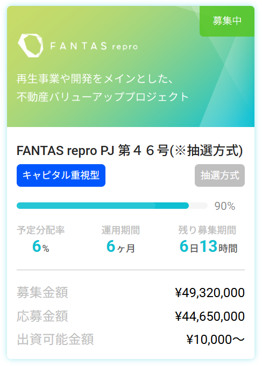Click the 予定分配率 6% value
262x366 pixels.
tap(40, 247)
